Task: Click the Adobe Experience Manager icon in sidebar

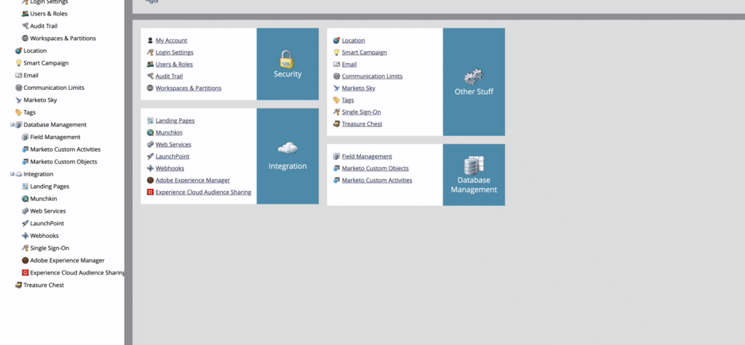Action: point(25,260)
